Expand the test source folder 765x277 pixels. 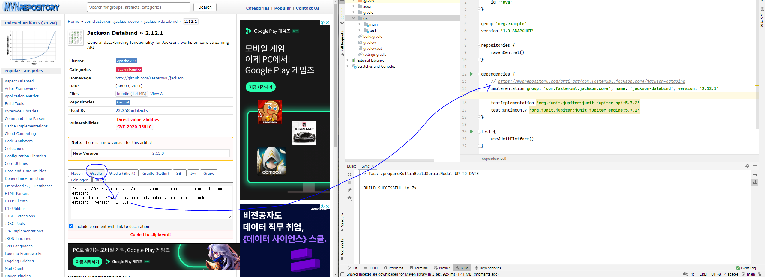(359, 30)
